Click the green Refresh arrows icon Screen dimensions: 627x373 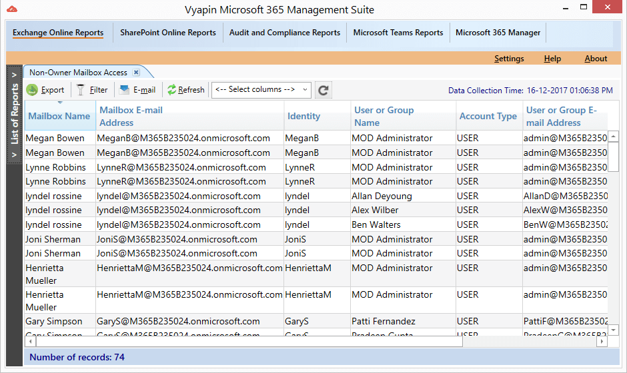click(x=171, y=90)
